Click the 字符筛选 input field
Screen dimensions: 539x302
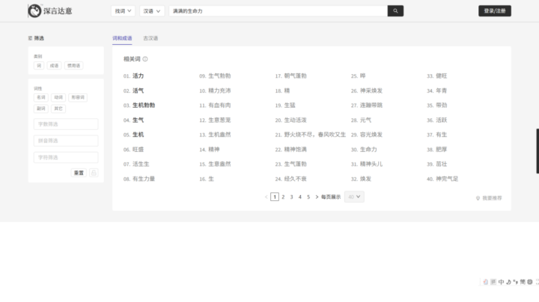pos(66,158)
